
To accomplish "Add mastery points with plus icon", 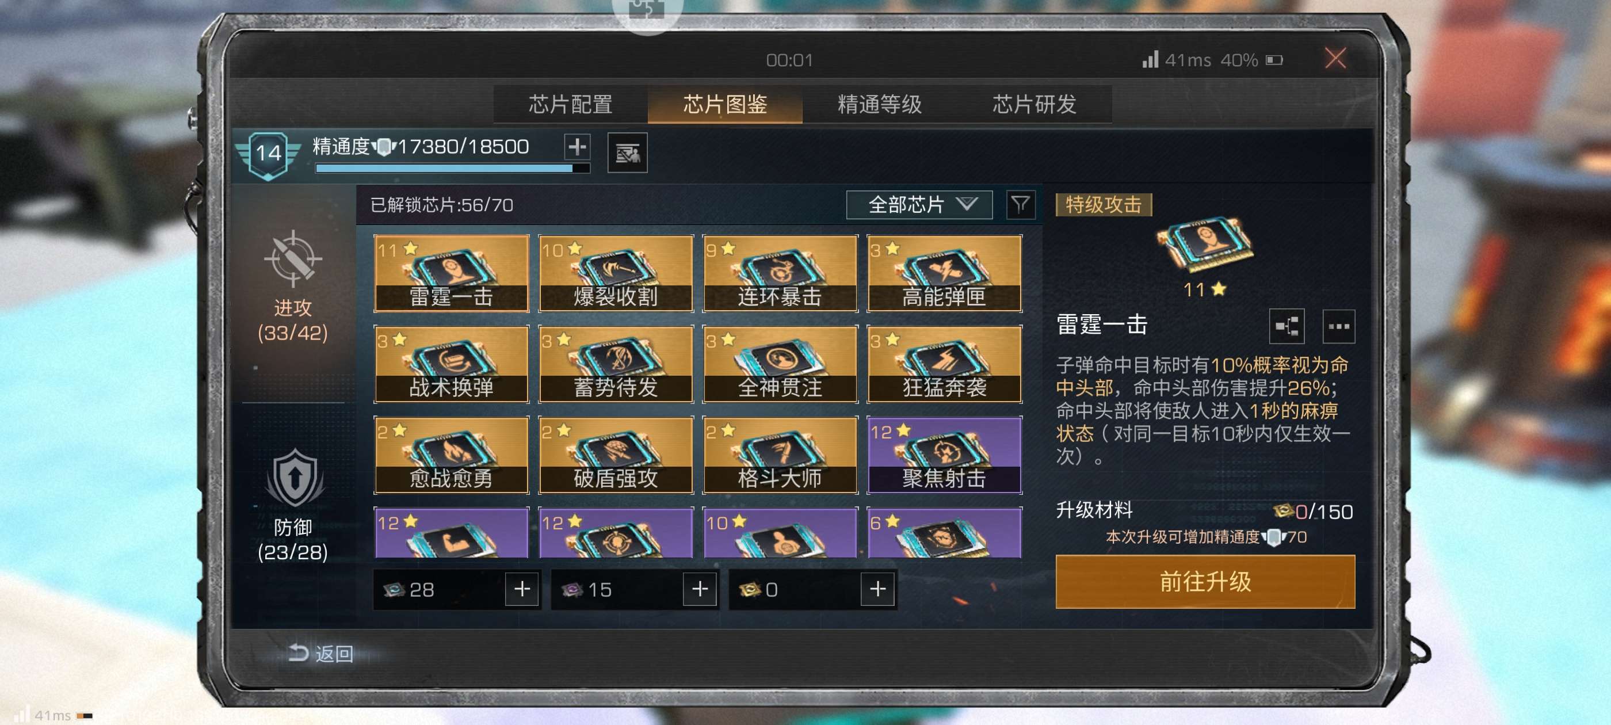I will tap(577, 147).
